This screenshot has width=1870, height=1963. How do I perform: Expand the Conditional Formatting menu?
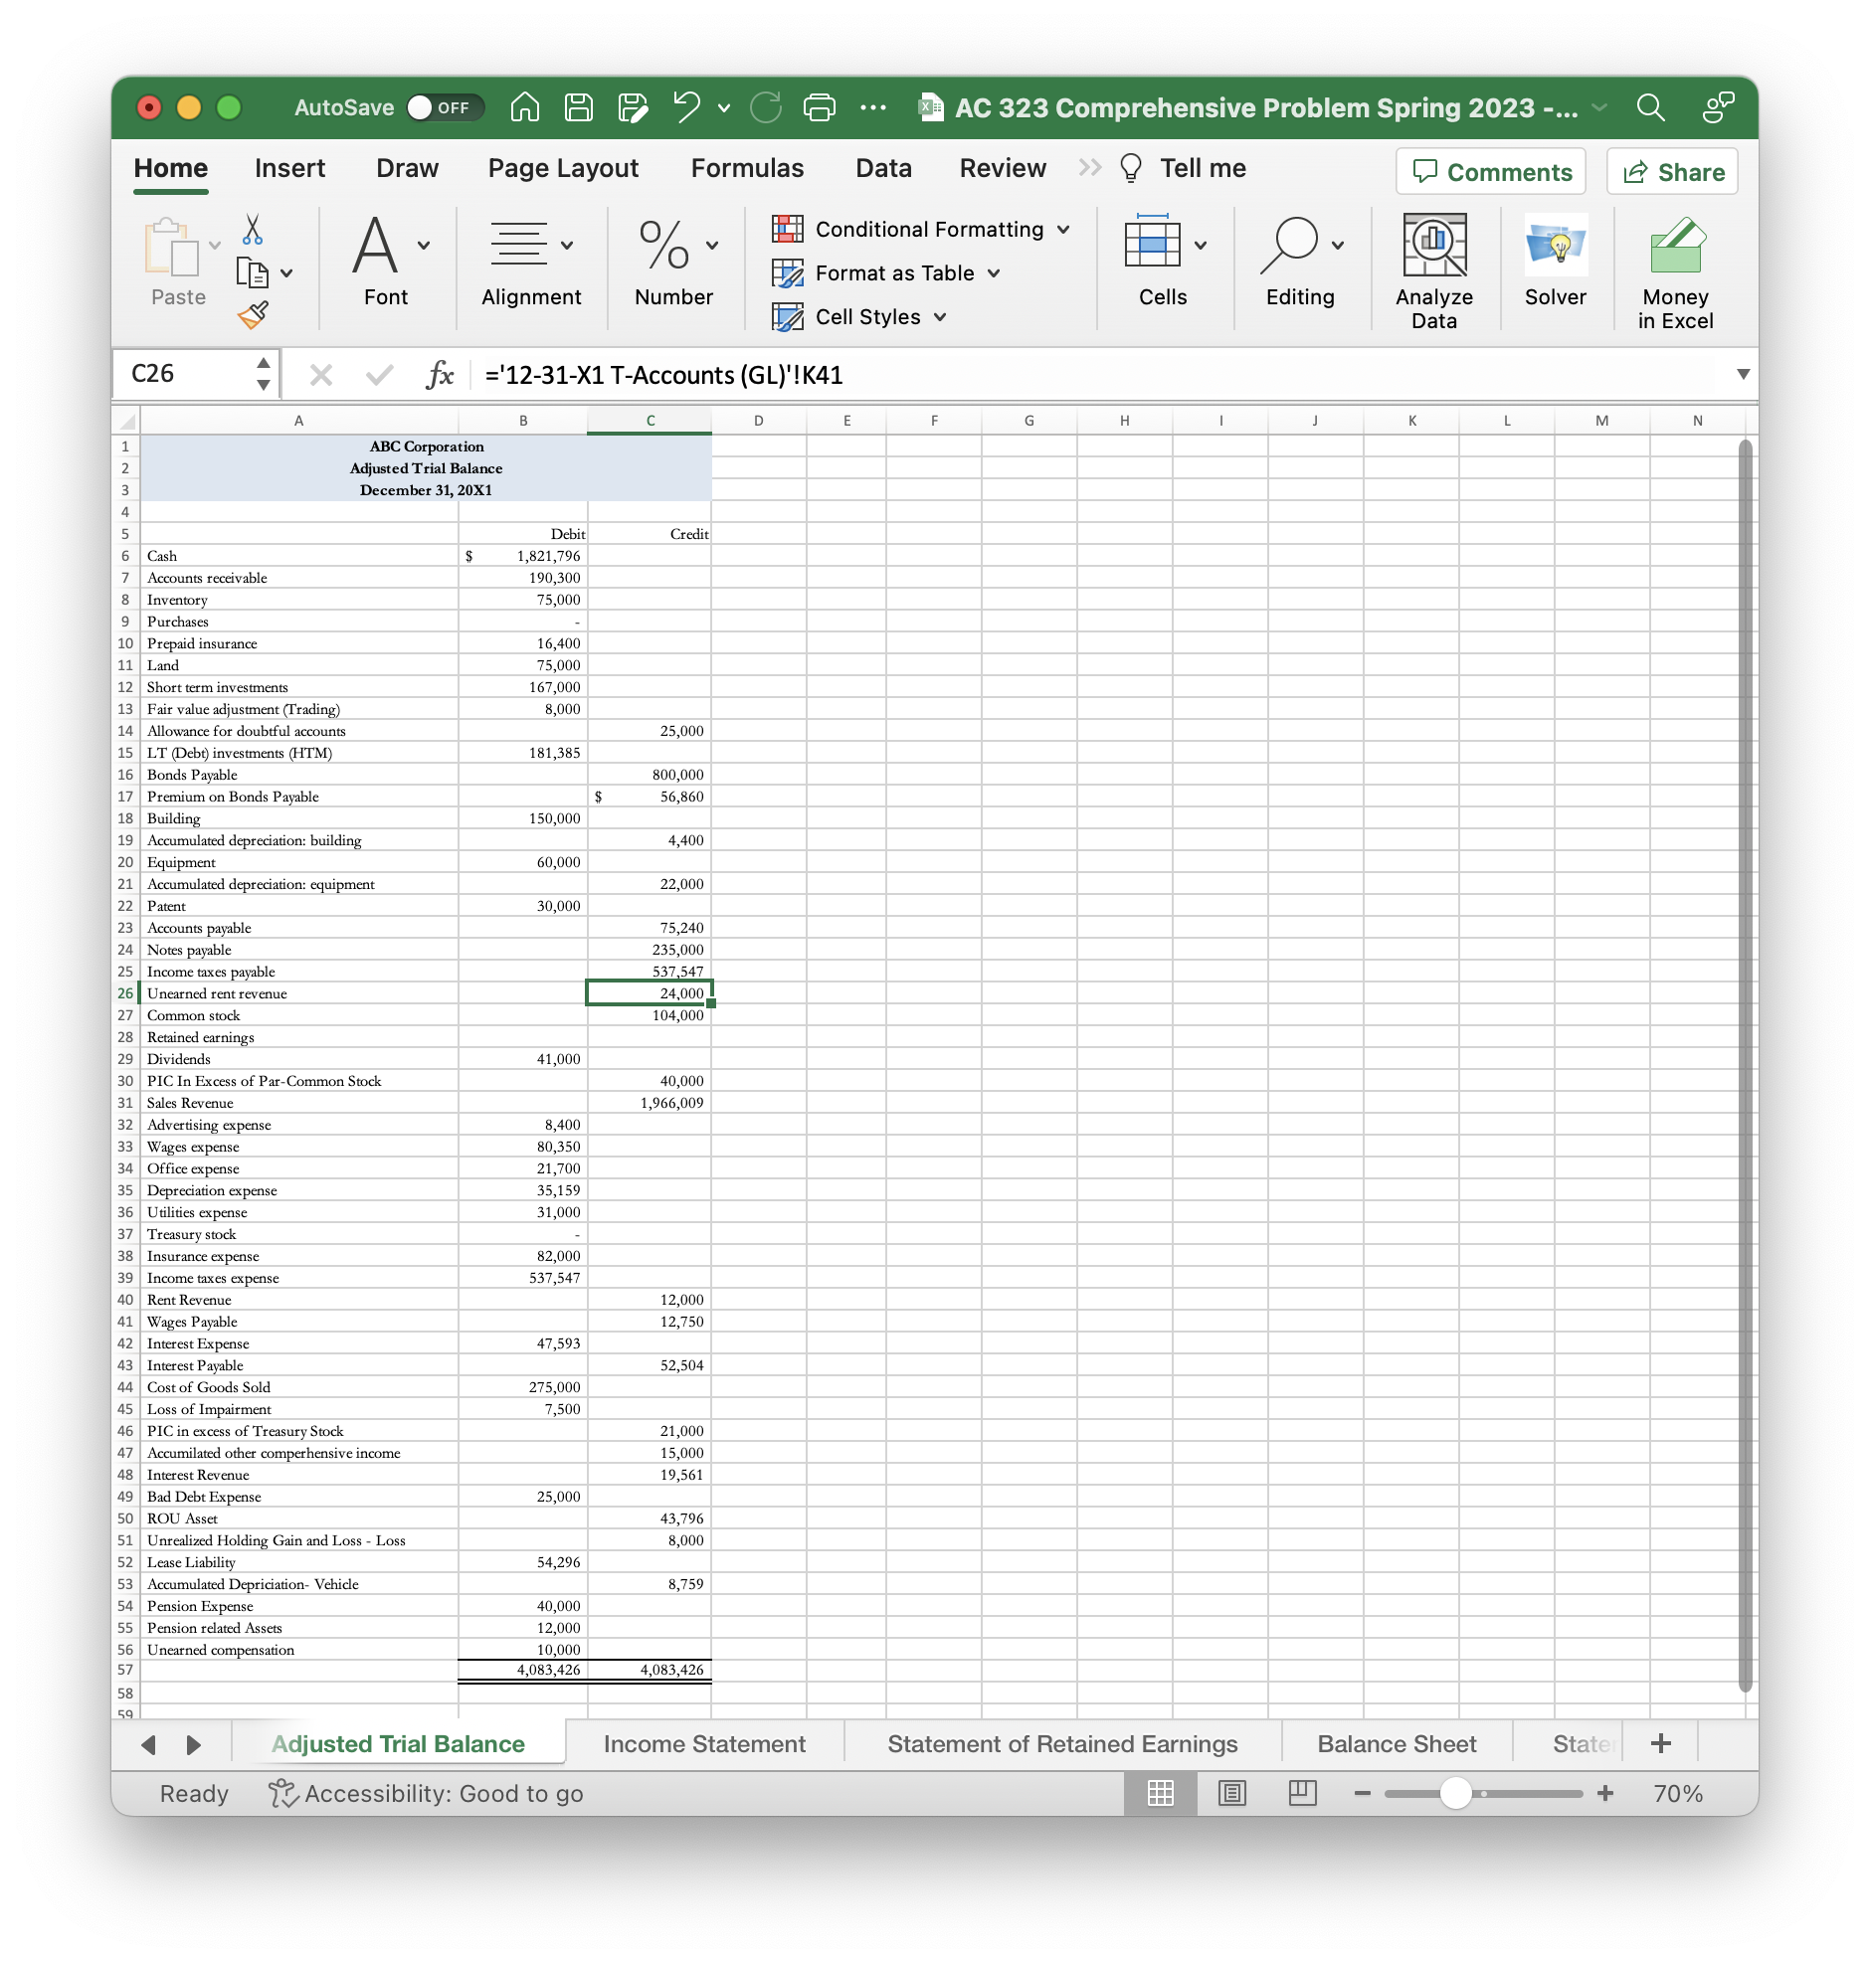[x=1063, y=229]
